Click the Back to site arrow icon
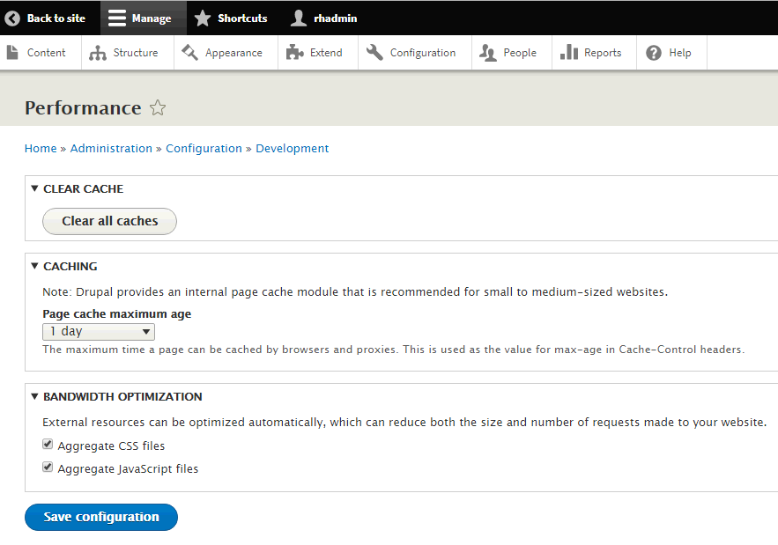The width and height of the screenshot is (778, 545). tap(11, 18)
